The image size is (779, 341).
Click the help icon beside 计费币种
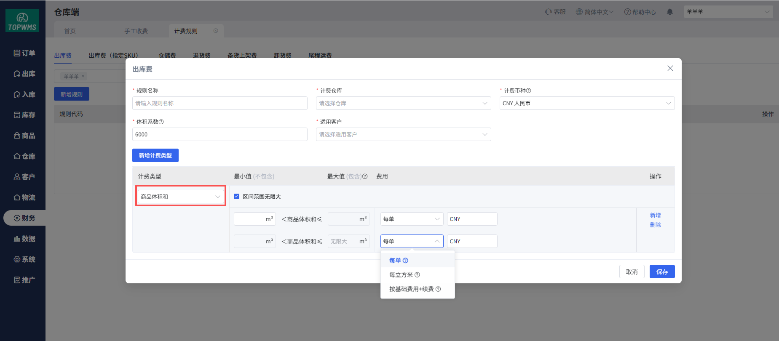click(x=529, y=91)
